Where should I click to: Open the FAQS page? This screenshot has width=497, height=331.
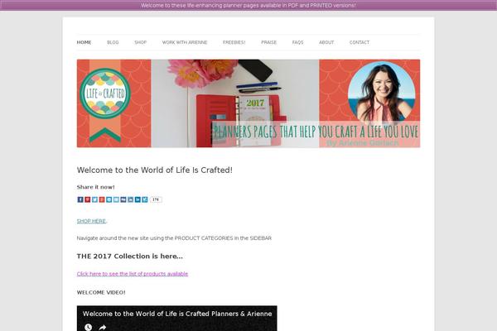point(297,42)
